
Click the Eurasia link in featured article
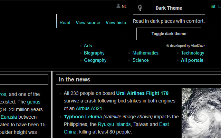point(9,117)
